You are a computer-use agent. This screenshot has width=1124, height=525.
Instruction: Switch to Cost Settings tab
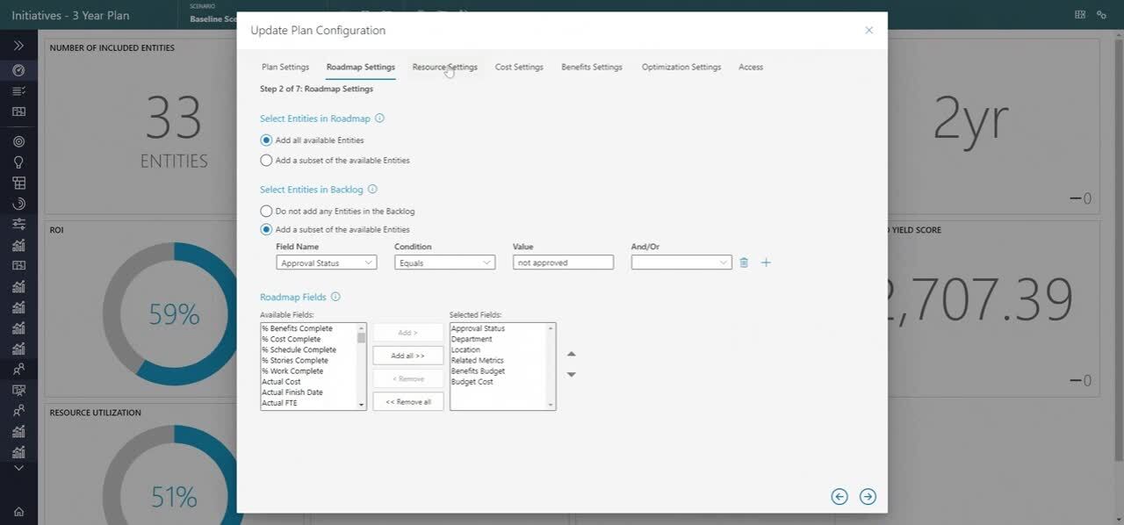click(519, 67)
